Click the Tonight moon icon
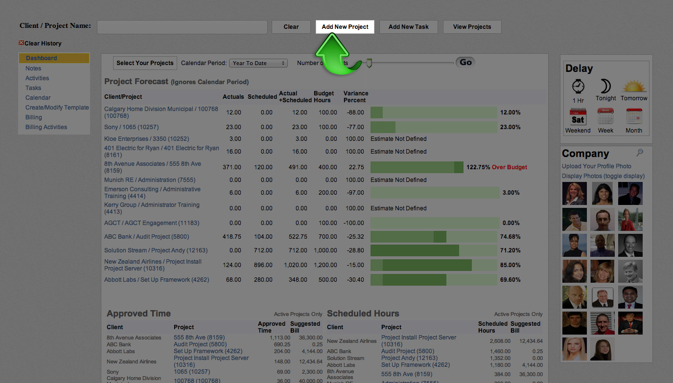This screenshot has width=673, height=383. click(x=605, y=87)
